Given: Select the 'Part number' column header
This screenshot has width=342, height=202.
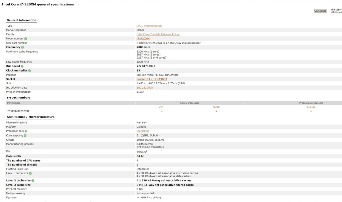Looking at the screenshot, I should pos(13,103).
